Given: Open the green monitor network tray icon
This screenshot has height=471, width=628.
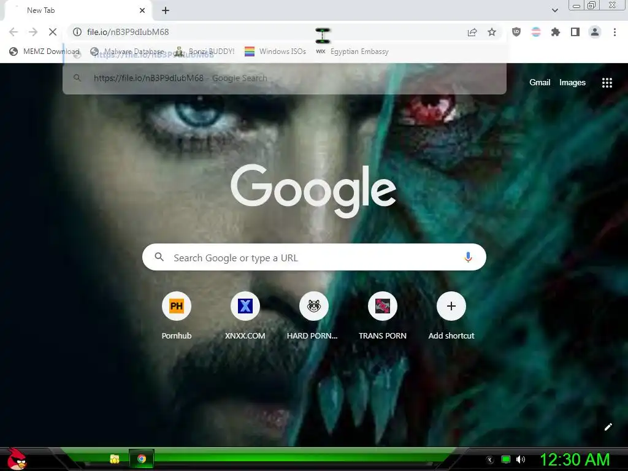Looking at the screenshot, I should tap(506, 459).
